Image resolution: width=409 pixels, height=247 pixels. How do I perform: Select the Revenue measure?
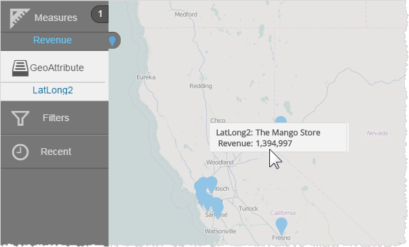click(52, 40)
